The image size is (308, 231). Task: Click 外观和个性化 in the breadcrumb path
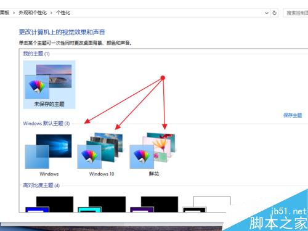coord(33,13)
